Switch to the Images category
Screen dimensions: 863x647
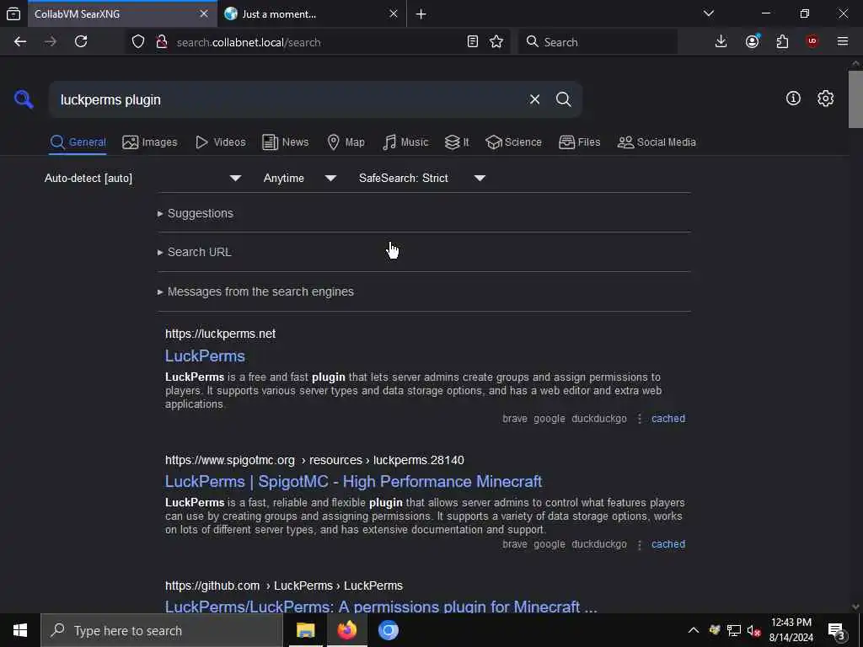(150, 142)
